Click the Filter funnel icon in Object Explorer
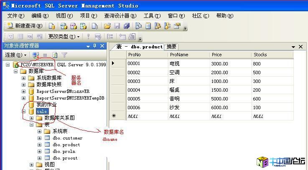The image size is (308, 170). [64, 55]
